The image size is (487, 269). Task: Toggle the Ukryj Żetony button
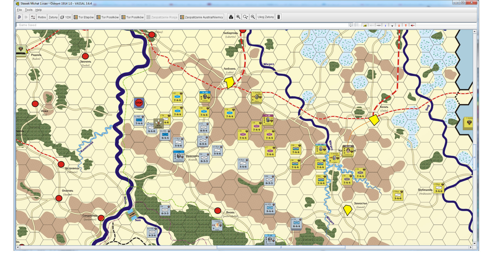(x=266, y=17)
